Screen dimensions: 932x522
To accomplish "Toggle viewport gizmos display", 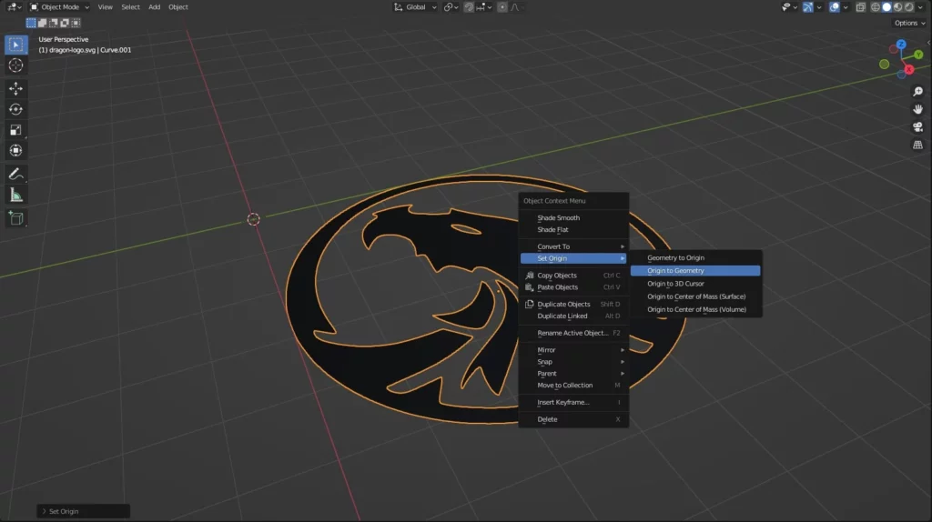I will pyautogui.click(x=808, y=7).
